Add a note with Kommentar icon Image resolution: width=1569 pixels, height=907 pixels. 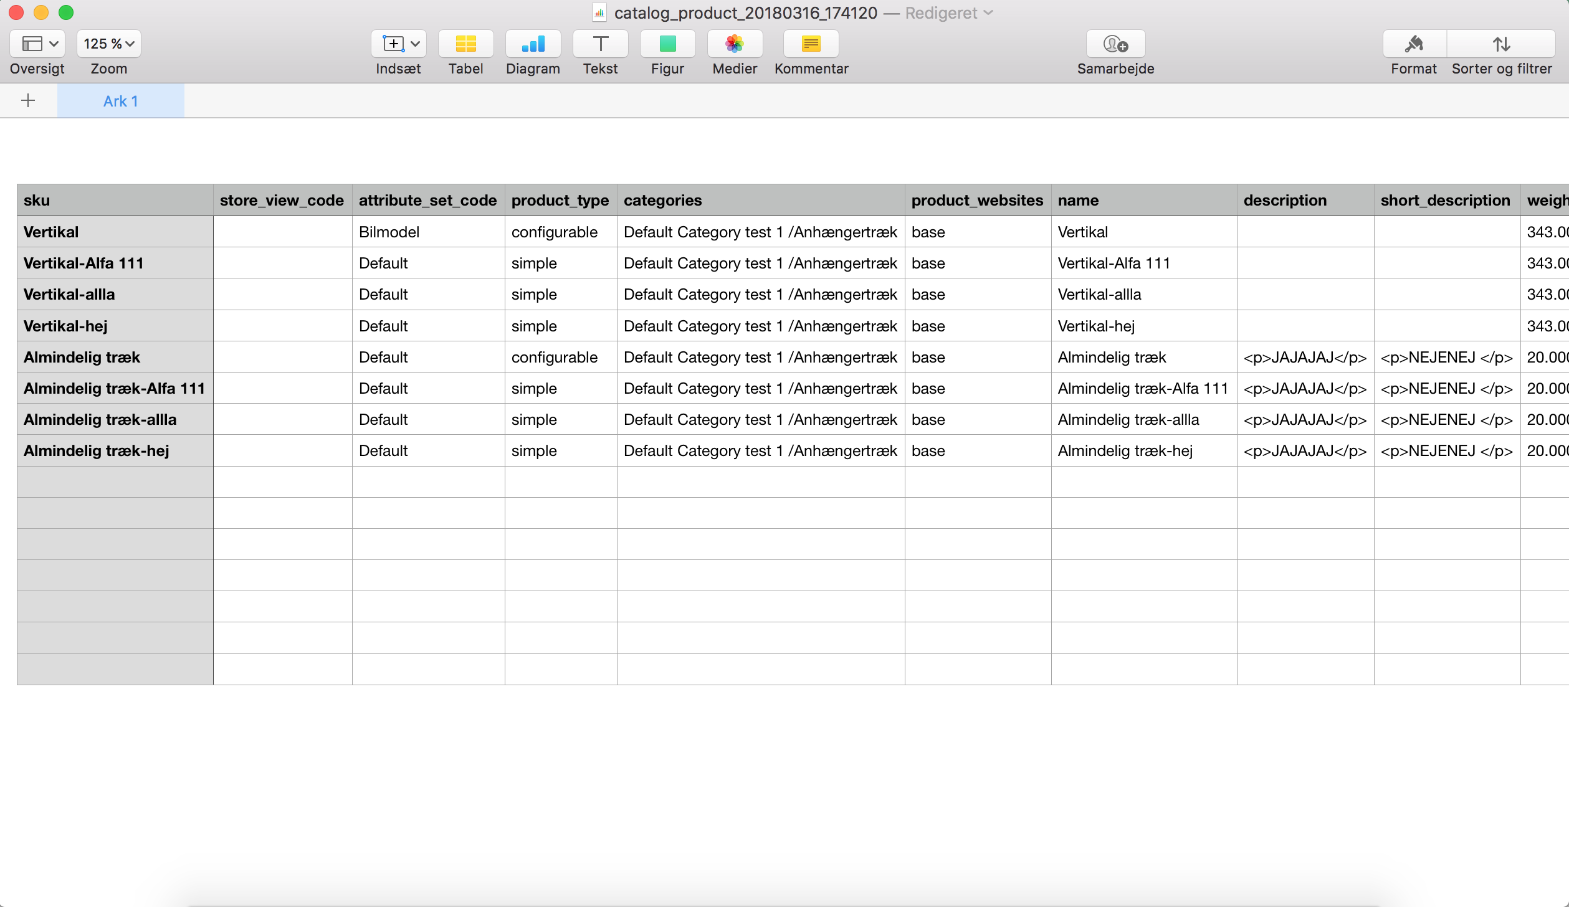pyautogui.click(x=811, y=44)
